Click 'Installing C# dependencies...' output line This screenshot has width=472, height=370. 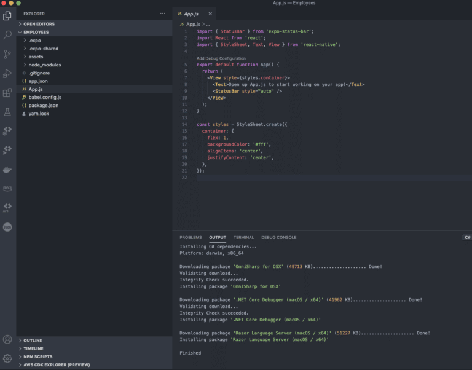pos(218,246)
